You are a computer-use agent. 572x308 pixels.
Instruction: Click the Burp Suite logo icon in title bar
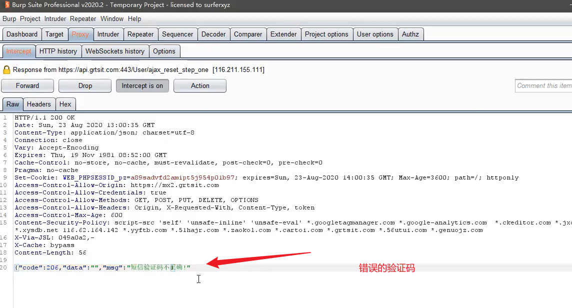coord(7,4)
